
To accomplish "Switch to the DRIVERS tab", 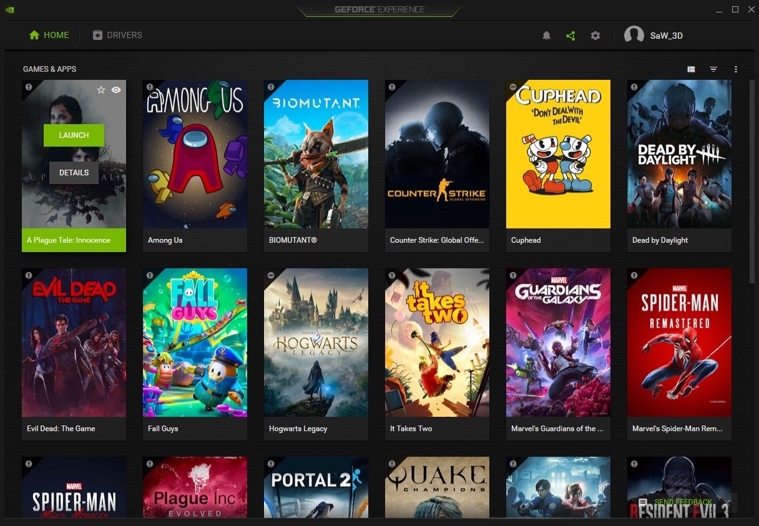I will point(117,35).
